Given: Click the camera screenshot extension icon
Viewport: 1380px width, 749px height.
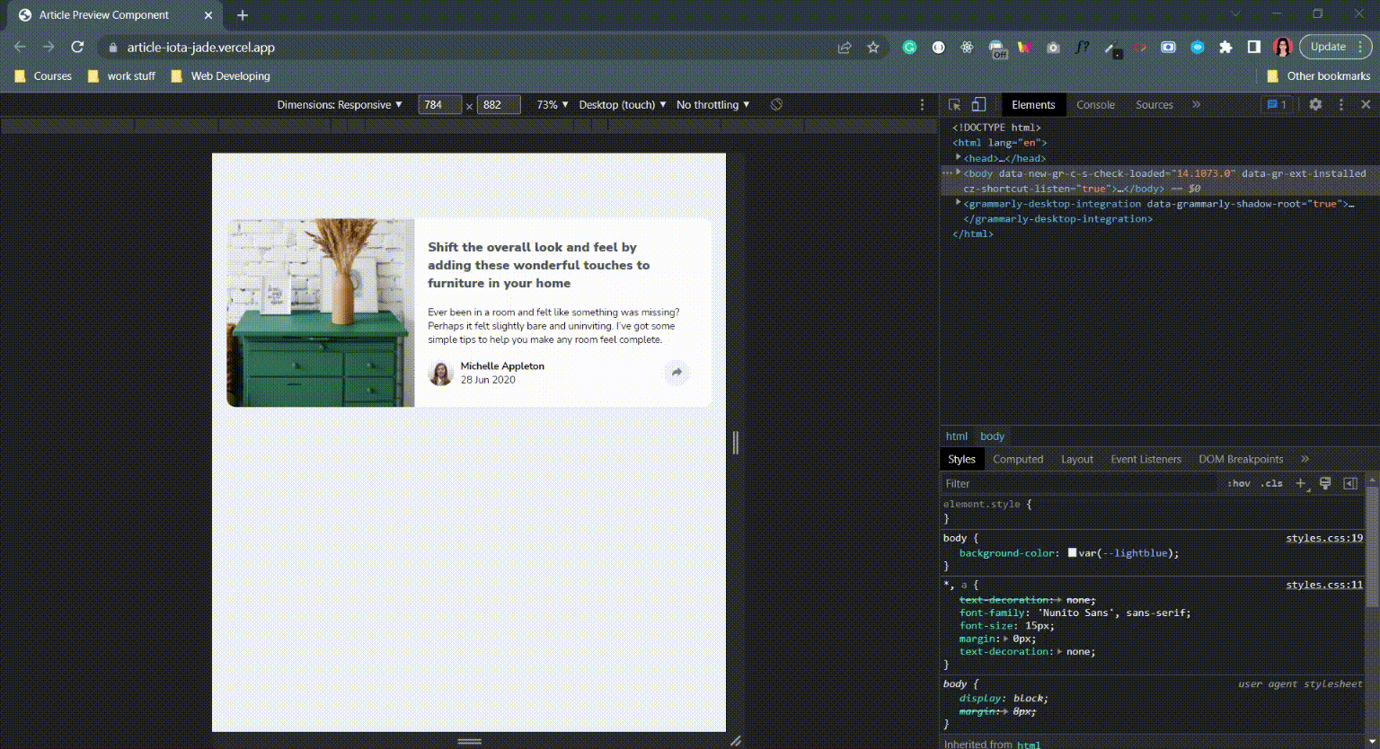Looking at the screenshot, I should (1053, 48).
